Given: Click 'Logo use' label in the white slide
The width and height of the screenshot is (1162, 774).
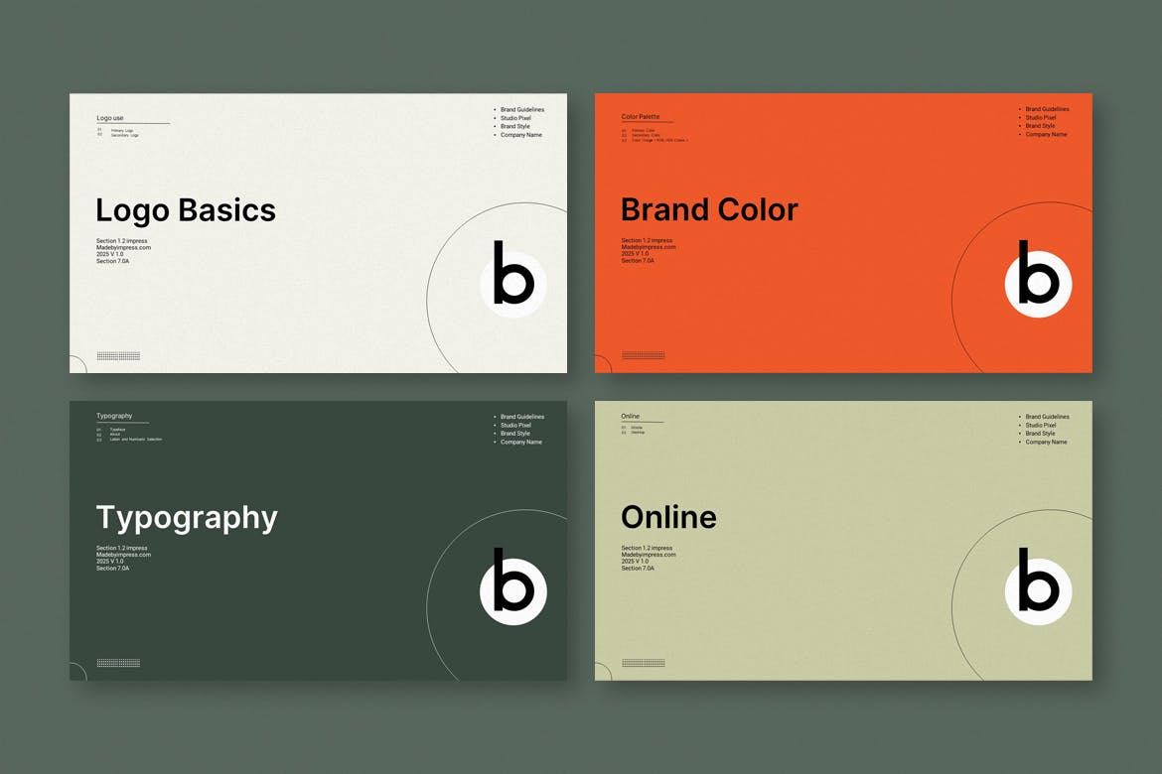Looking at the screenshot, I should pyautogui.click(x=110, y=118).
